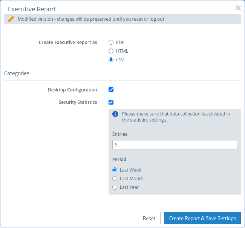245x228 pixels.
Task: Disable the Security Statistics checkbox
Action: (111, 102)
